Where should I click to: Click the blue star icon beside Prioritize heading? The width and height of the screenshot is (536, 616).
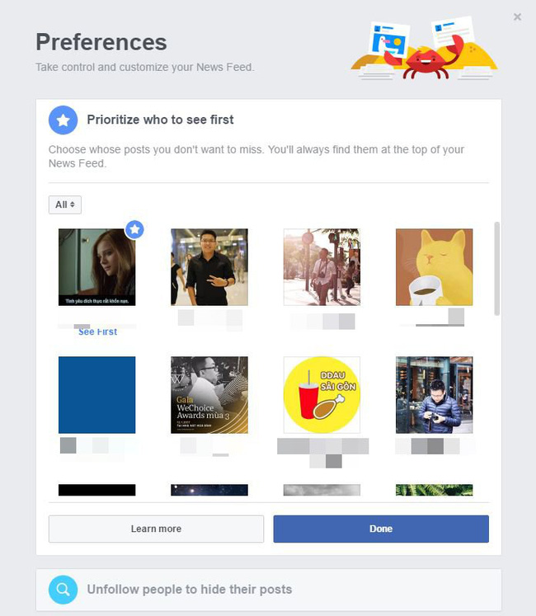click(x=63, y=120)
